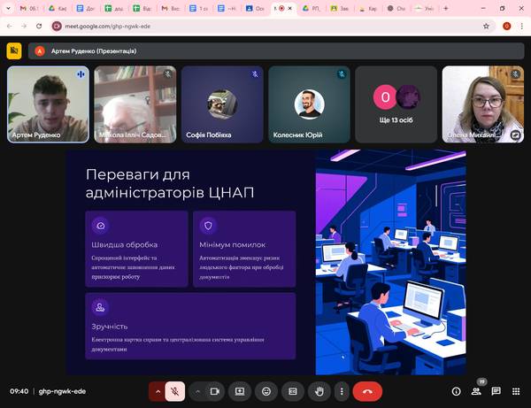This screenshot has width=531, height=408.
Task: Open the chat with everyone panel
Action: pos(496,390)
